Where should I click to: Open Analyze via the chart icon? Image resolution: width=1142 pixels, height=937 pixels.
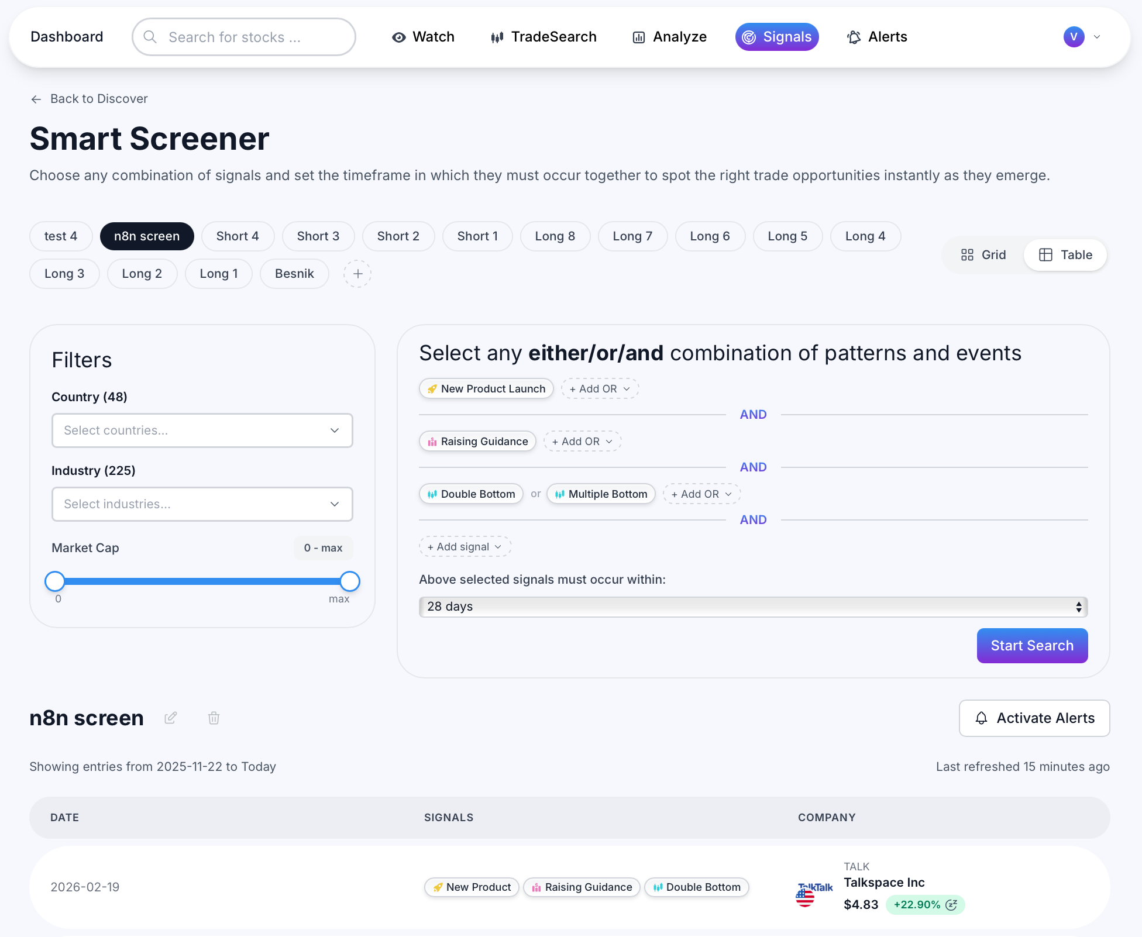click(638, 37)
